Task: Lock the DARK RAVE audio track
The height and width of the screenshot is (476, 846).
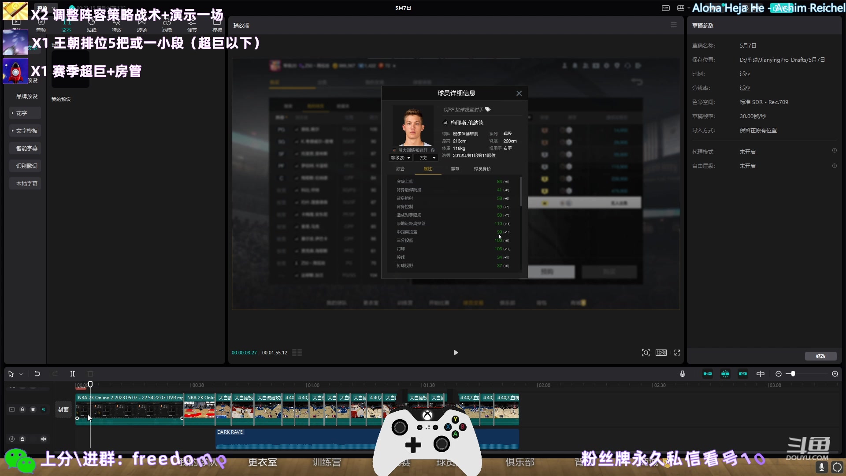Action: 22,439
